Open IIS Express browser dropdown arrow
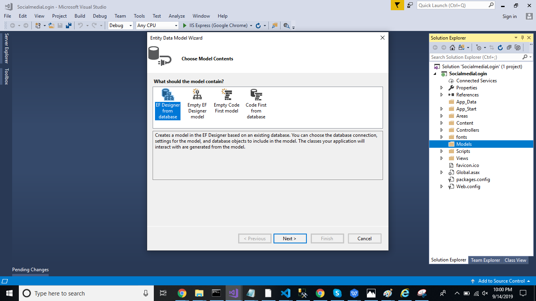The width and height of the screenshot is (536, 301). (251, 25)
